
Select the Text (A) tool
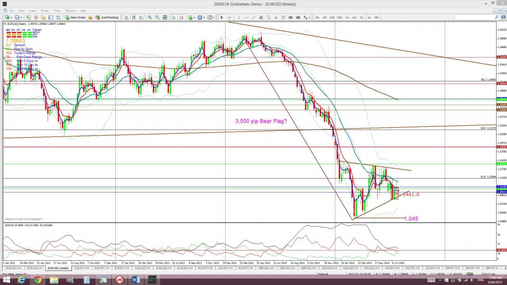click(276, 17)
